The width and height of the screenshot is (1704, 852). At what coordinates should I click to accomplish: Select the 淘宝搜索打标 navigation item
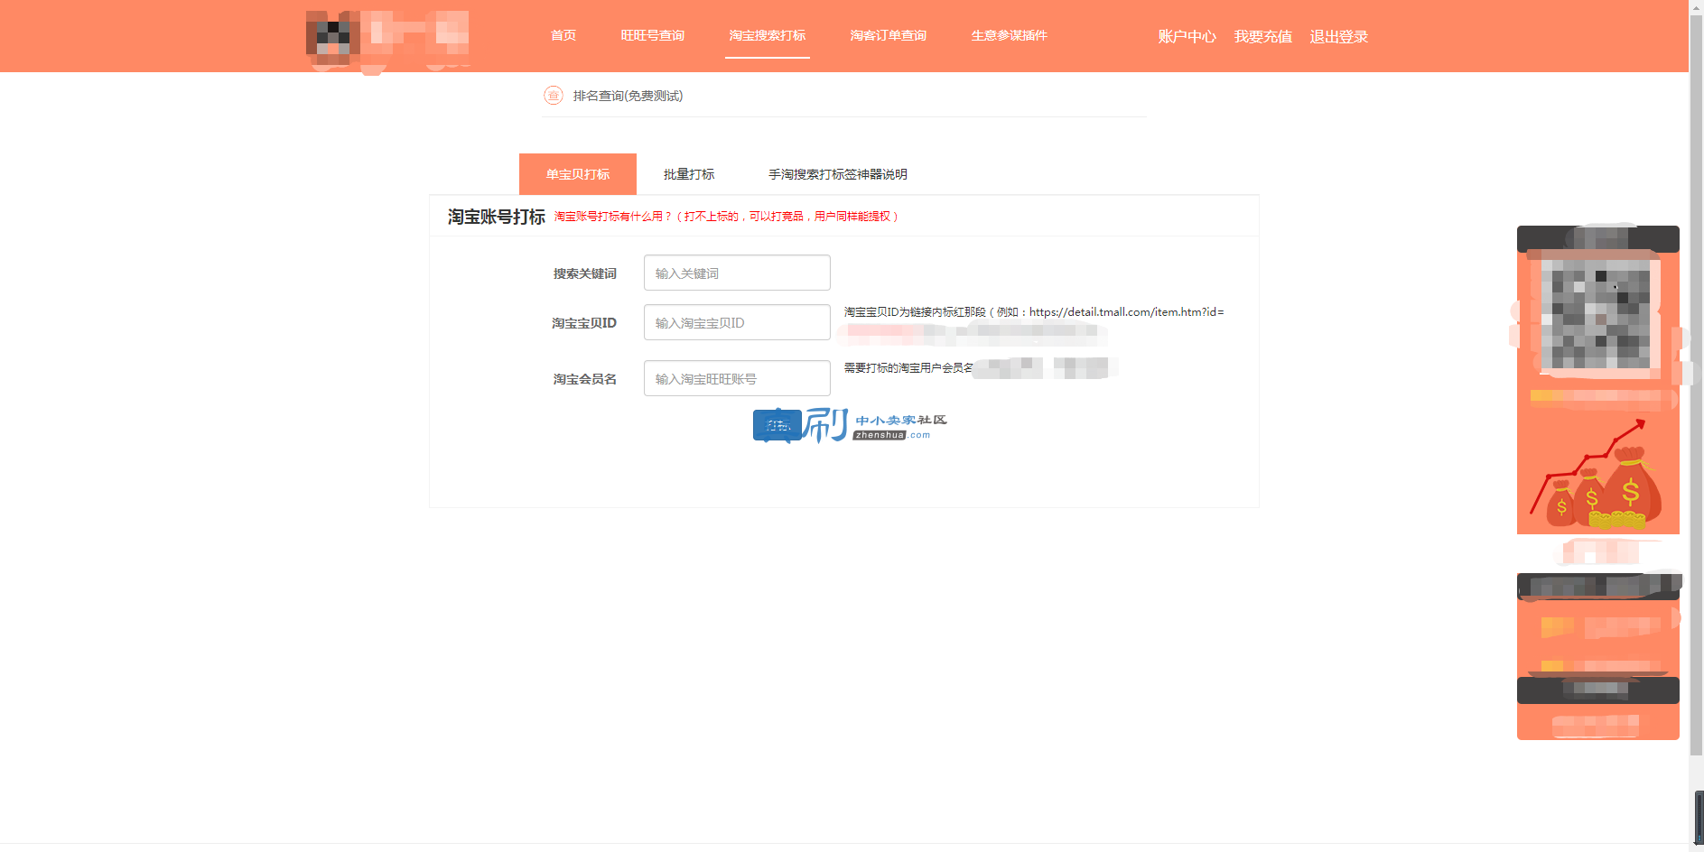click(768, 35)
